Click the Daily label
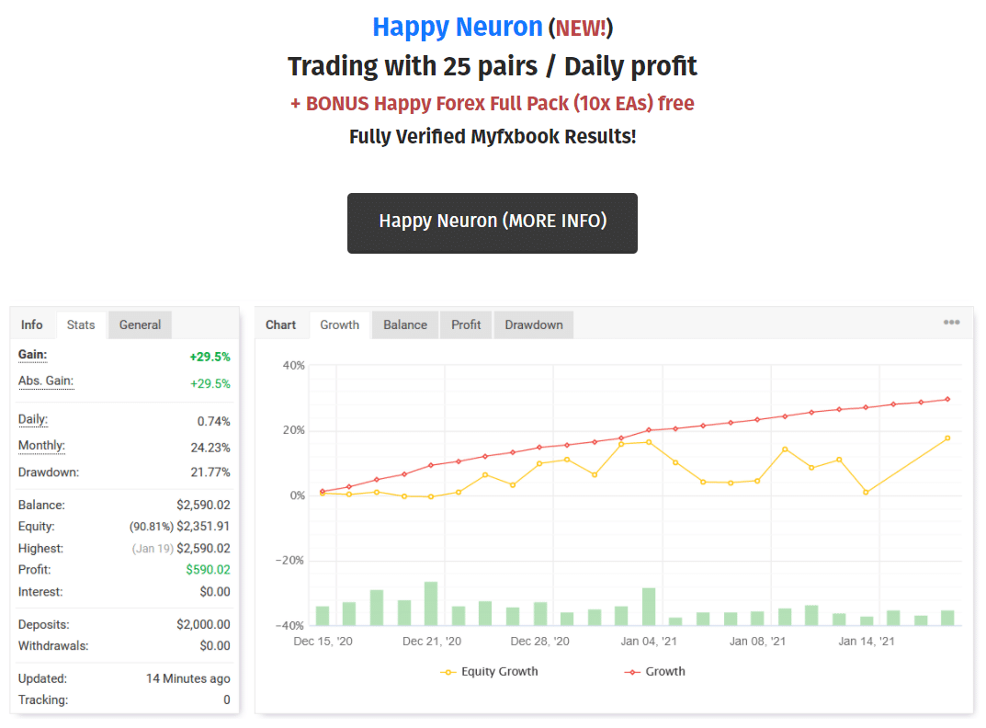Screen dimensions: 986x728 (x=33, y=420)
